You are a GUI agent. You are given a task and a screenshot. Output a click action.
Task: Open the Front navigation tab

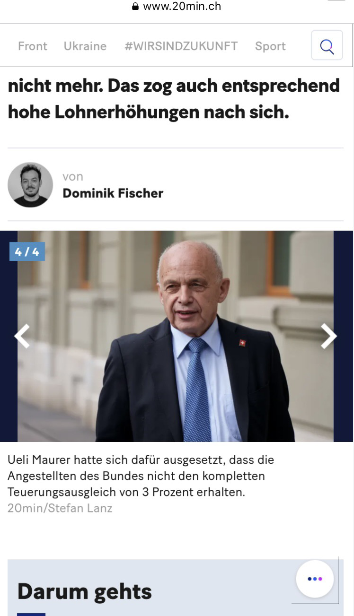33,46
